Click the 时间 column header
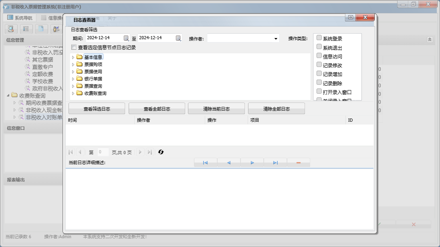 [73, 120]
